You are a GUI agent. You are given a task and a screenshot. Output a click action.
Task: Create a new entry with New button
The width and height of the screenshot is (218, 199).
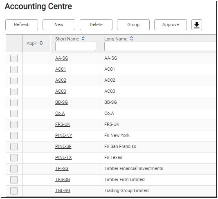[59, 25]
